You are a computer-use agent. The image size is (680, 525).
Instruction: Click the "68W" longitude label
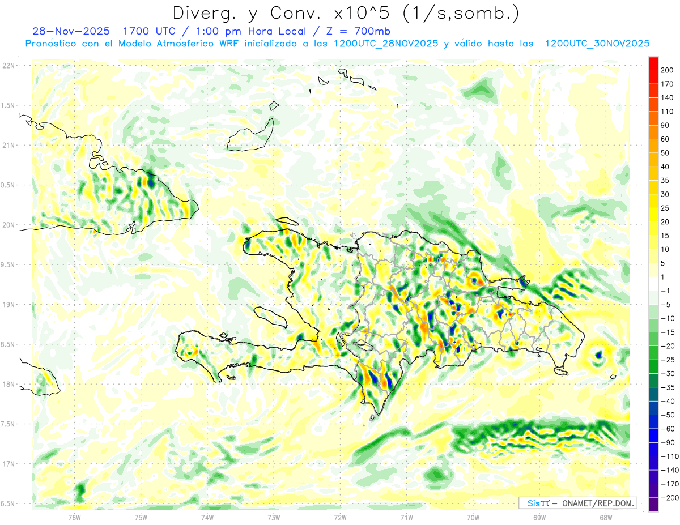pyautogui.click(x=606, y=517)
